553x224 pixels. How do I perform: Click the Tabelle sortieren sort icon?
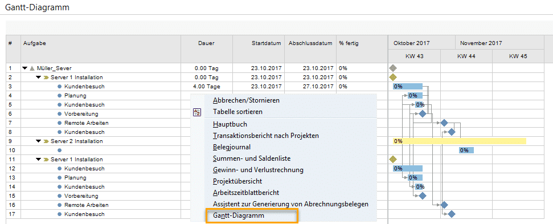pyautogui.click(x=197, y=112)
